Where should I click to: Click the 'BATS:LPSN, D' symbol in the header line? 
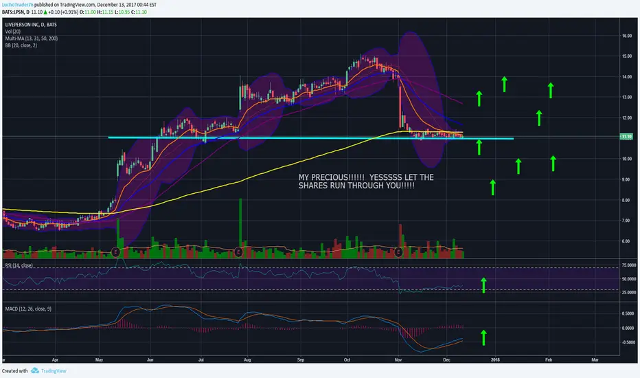(16, 12)
